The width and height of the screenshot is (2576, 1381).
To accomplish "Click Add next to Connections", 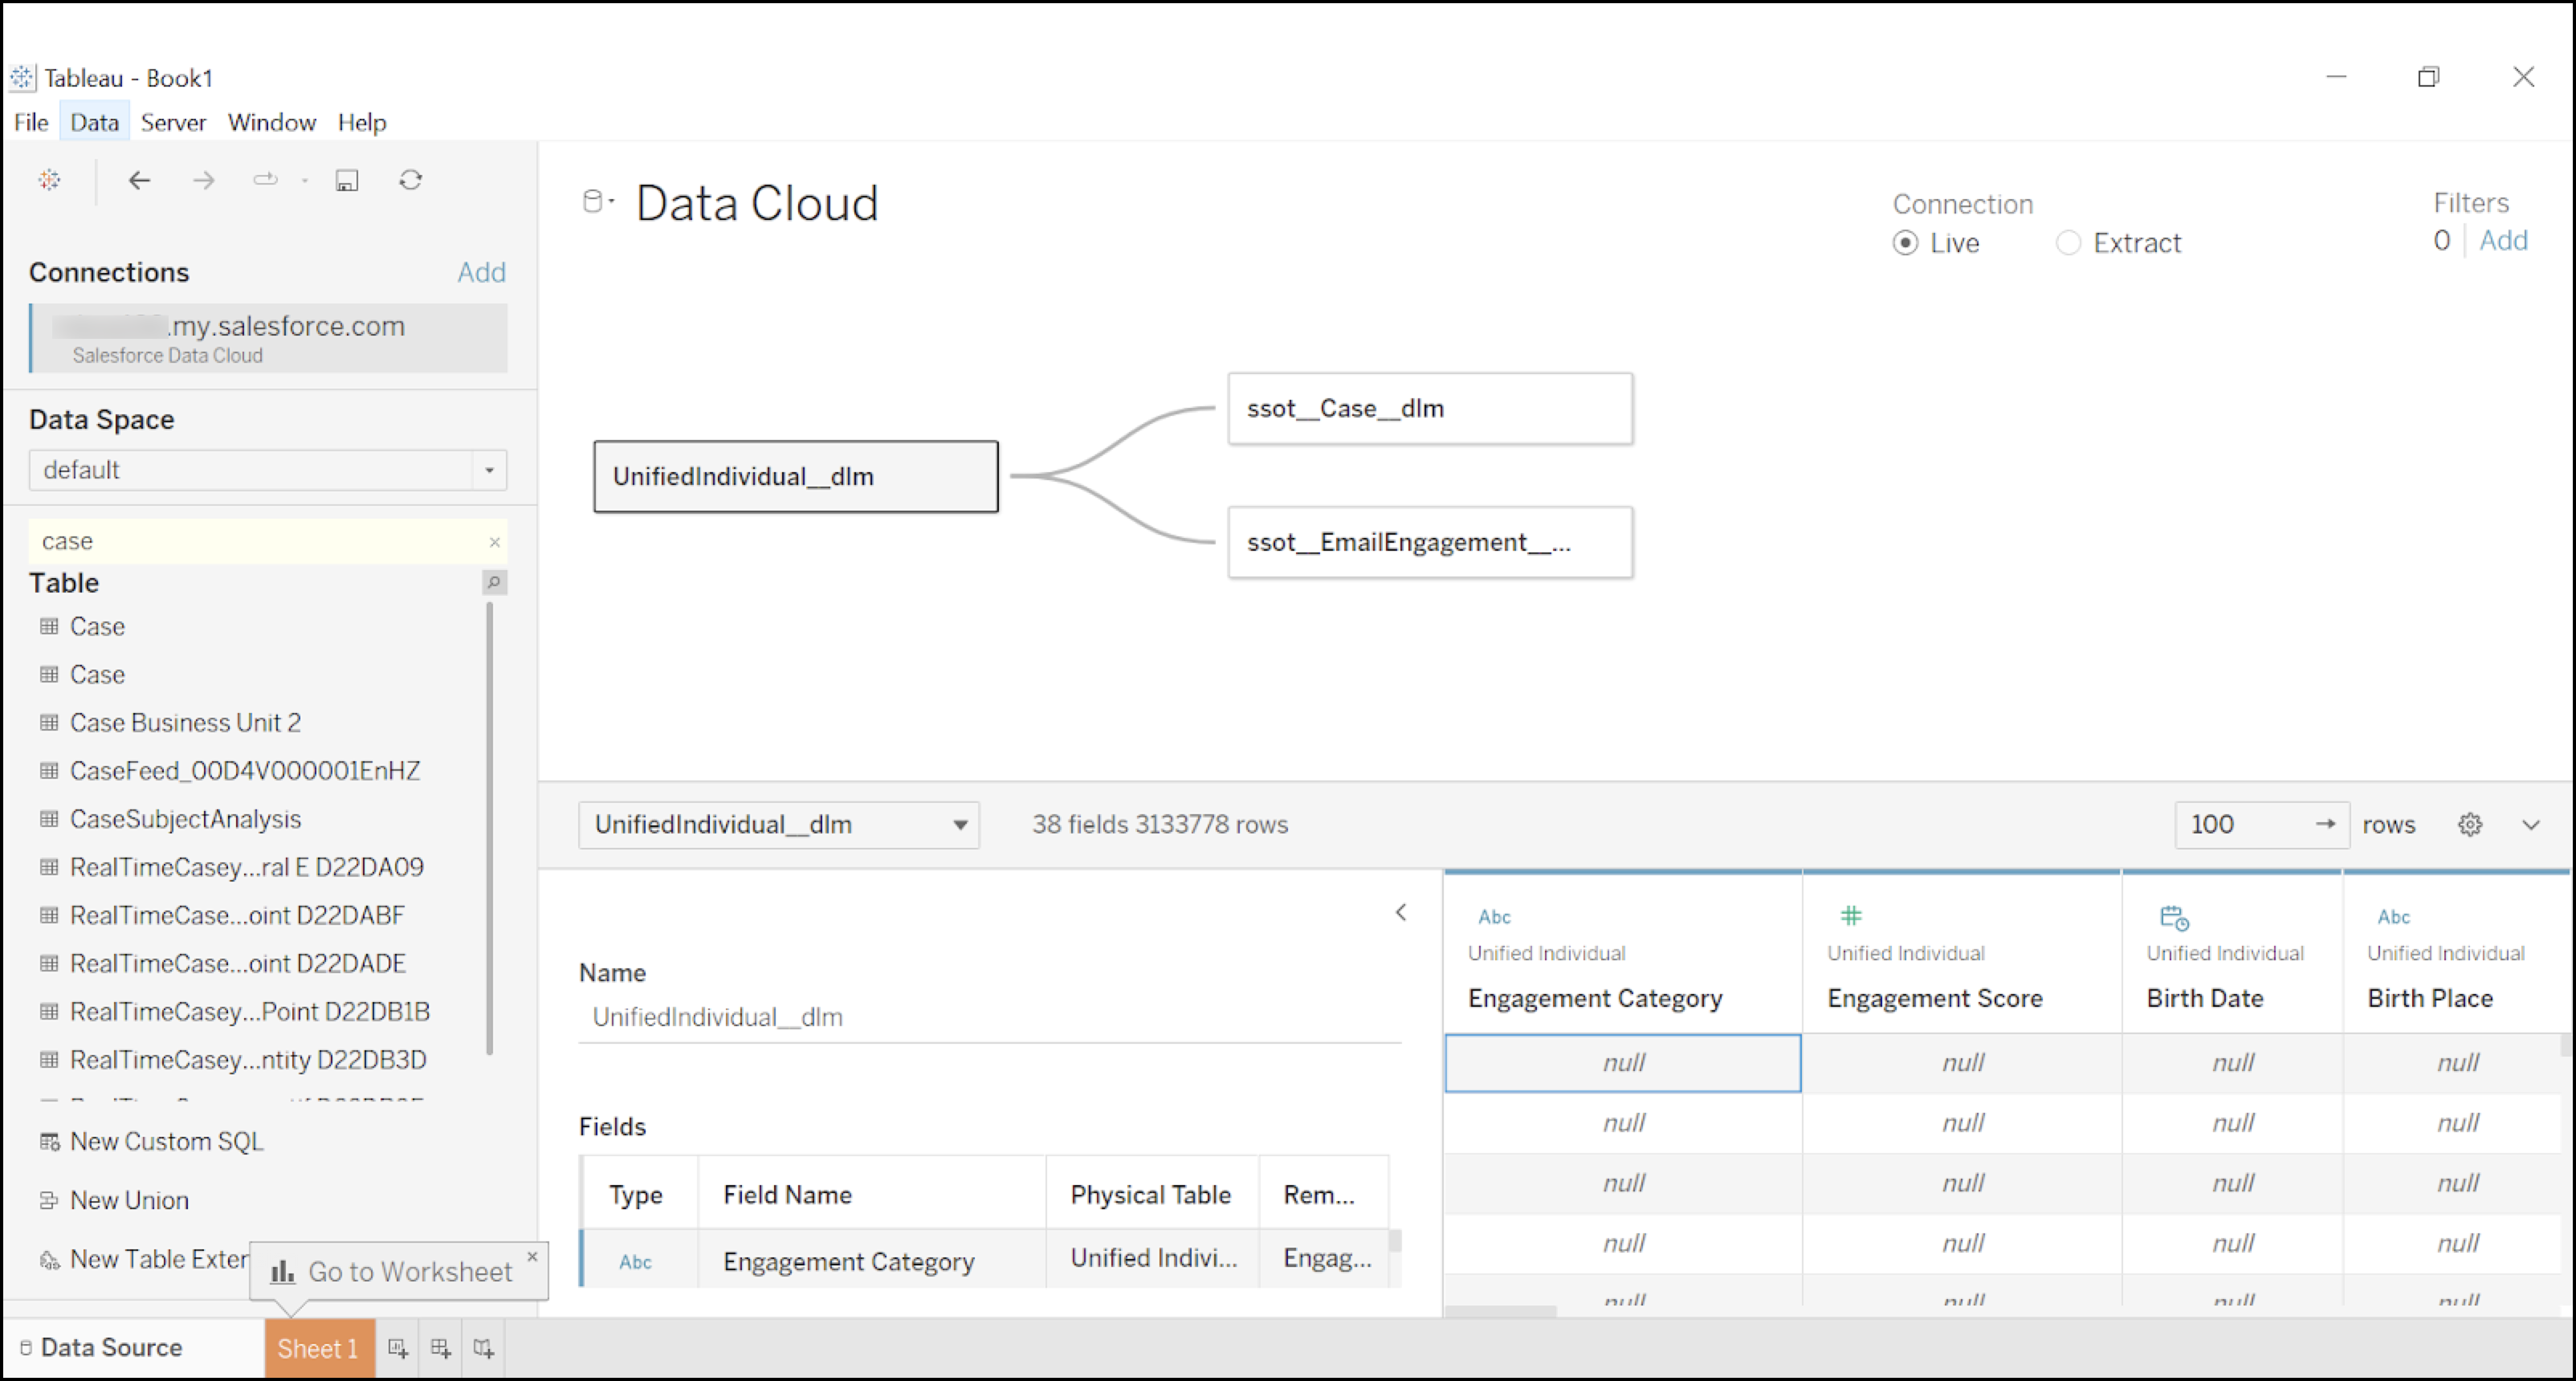I will [x=481, y=272].
